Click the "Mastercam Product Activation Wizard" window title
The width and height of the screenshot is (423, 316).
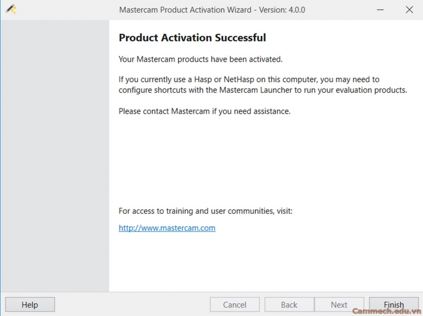pos(185,9)
